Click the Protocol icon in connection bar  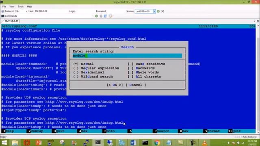click(x=3, y=11)
